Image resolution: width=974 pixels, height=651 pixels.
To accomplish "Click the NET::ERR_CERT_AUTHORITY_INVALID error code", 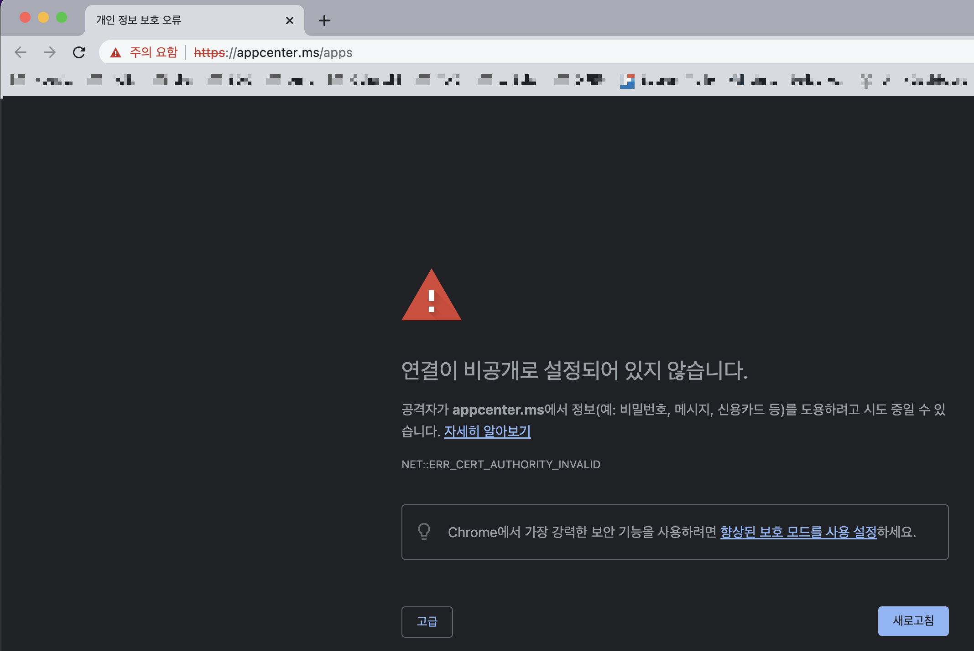I will pos(500,464).
